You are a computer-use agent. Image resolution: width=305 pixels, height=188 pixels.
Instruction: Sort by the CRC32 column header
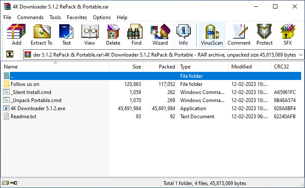click(x=286, y=67)
